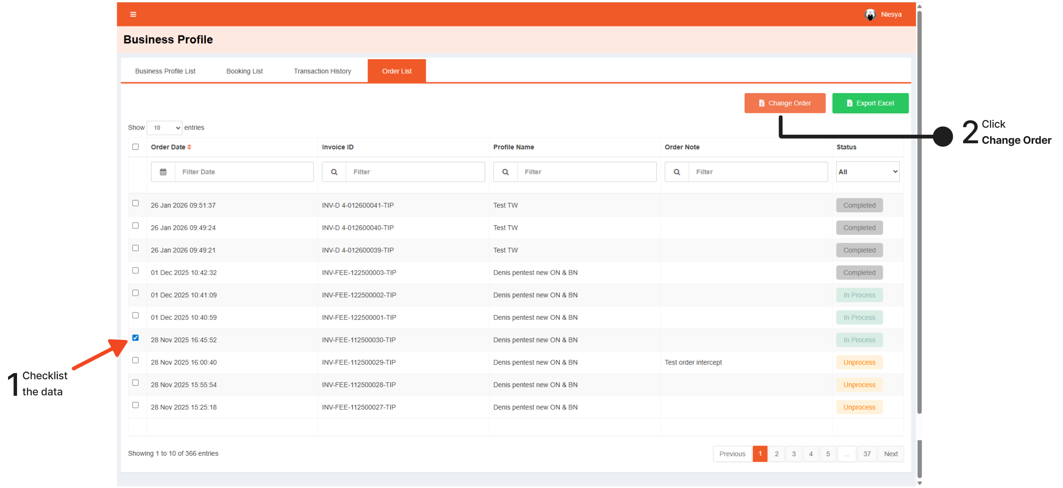The width and height of the screenshot is (1063, 488).
Task: Uncheck the 28 Nov 2025 16:45:52 order
Action: tap(136, 338)
